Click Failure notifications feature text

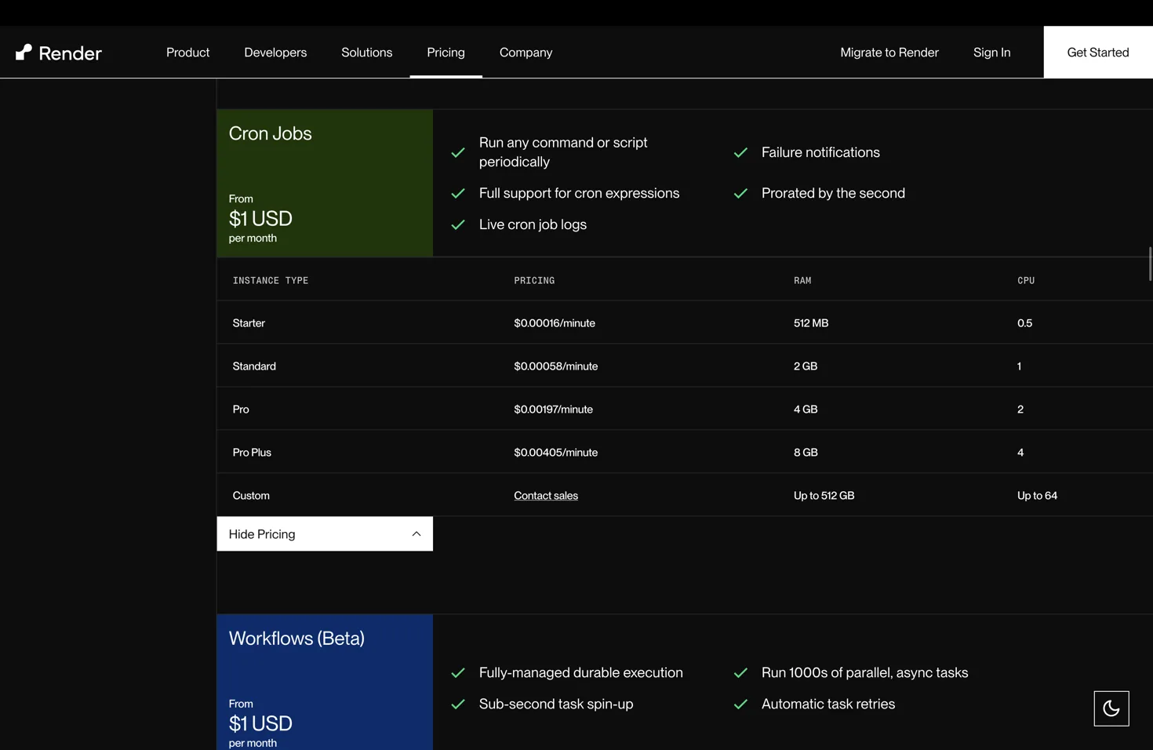coord(820,152)
